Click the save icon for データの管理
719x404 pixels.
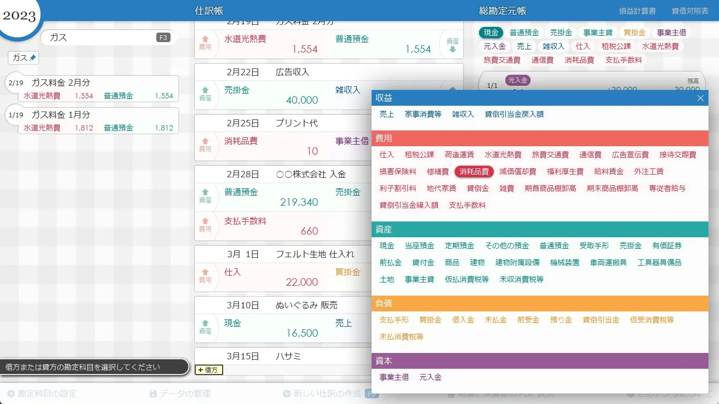(x=153, y=393)
